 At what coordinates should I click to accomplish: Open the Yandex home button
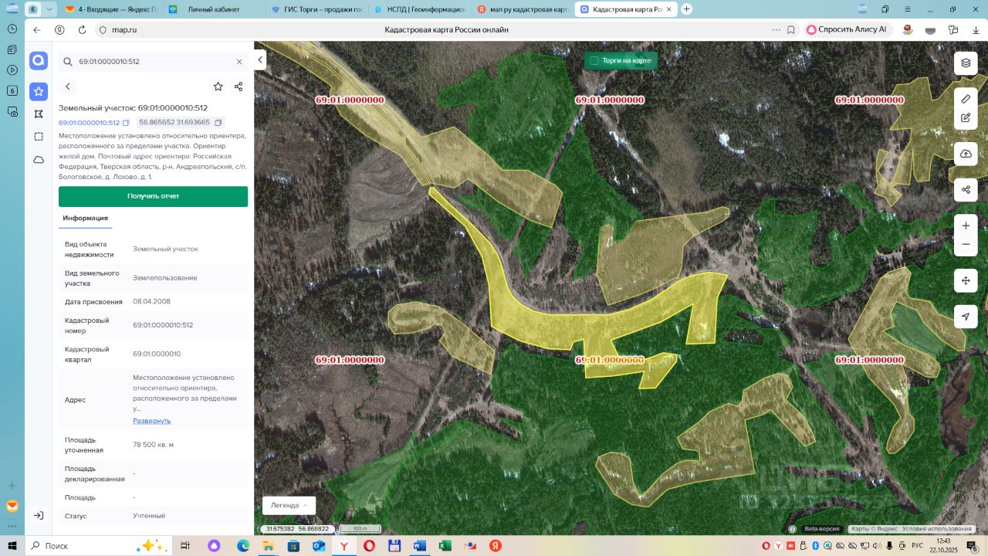59,29
